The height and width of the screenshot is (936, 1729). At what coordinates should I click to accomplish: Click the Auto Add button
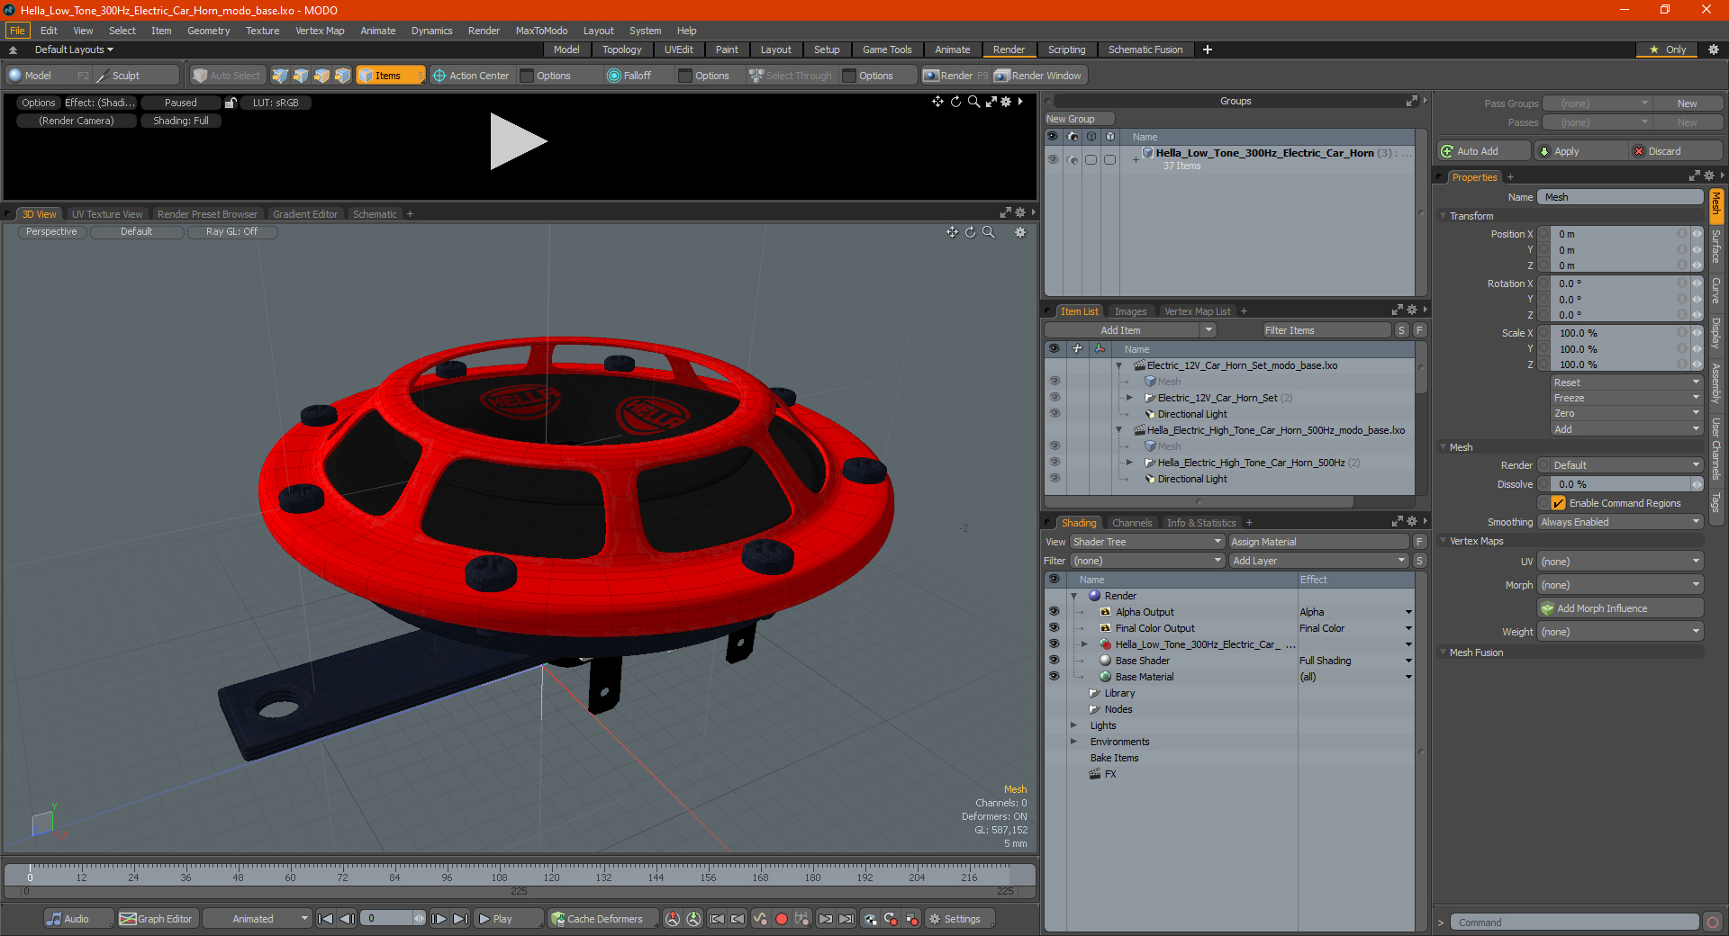[x=1484, y=151]
